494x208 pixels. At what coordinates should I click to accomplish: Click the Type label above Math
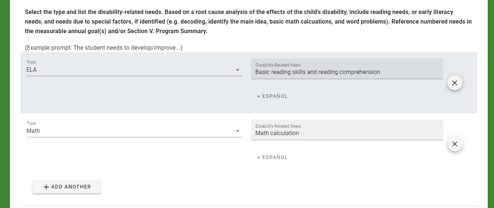[x=31, y=123]
